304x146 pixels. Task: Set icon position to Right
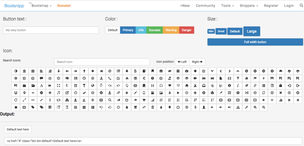[x=197, y=62]
